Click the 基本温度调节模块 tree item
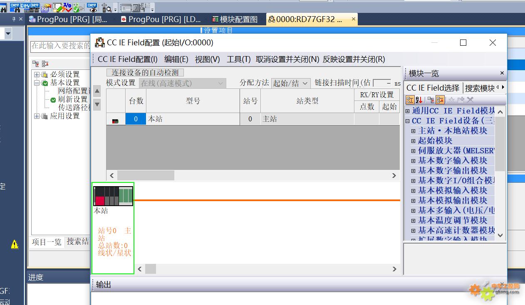The image size is (525, 305). (453, 220)
